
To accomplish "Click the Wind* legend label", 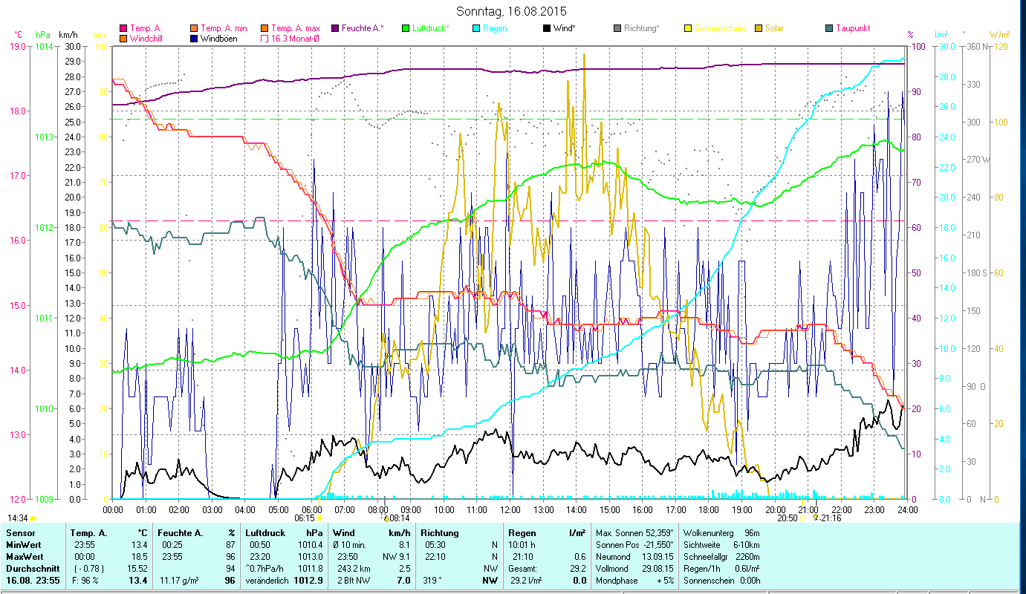I will coord(565,28).
